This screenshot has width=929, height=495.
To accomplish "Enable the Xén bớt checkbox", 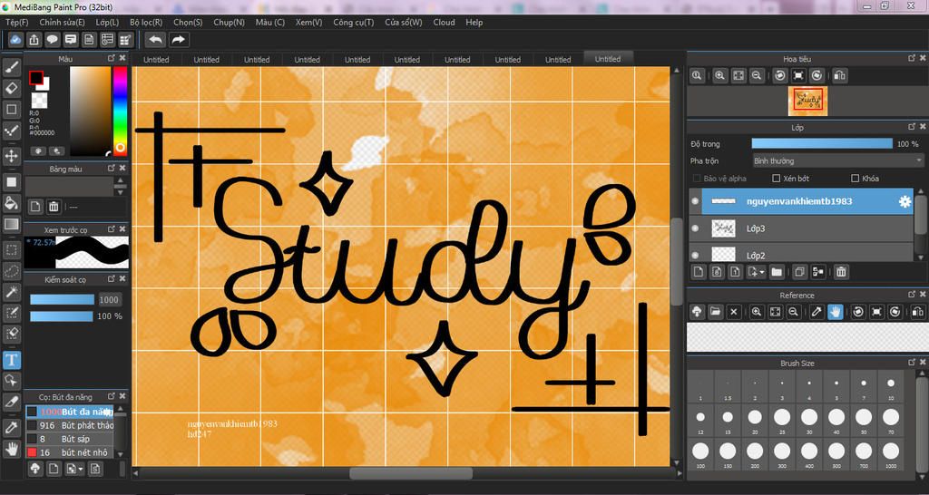I will [x=777, y=179].
